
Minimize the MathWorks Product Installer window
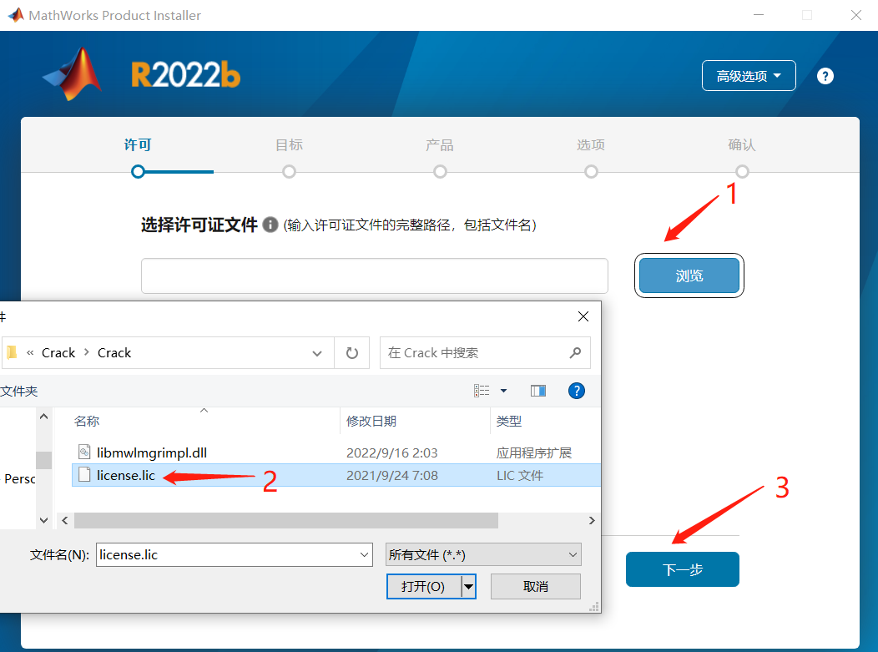click(x=759, y=15)
